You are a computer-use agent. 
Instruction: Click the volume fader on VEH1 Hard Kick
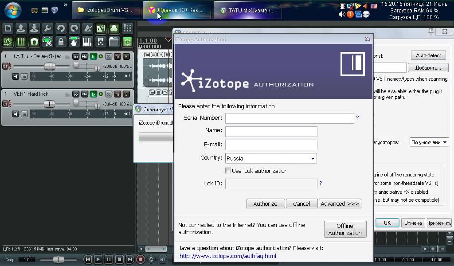click(50, 104)
